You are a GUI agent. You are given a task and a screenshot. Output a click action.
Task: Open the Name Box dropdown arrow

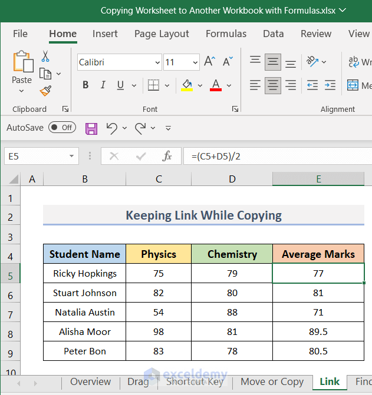pyautogui.click(x=71, y=156)
